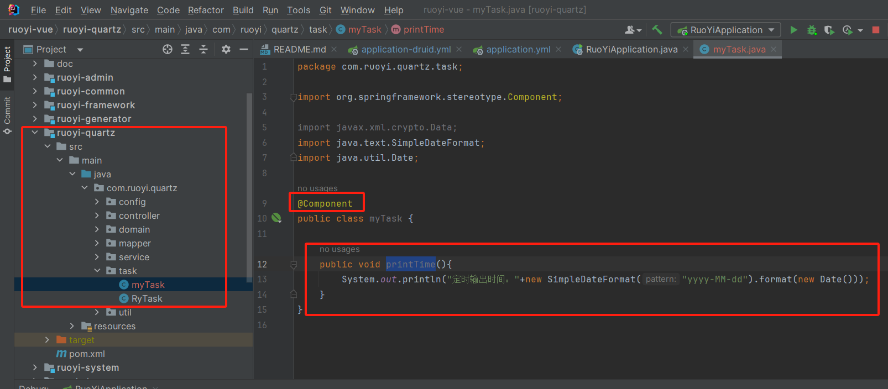Viewport: 888px width, 389px height.
Task: Open the Commit tool window sidebar button
Action: 7,115
